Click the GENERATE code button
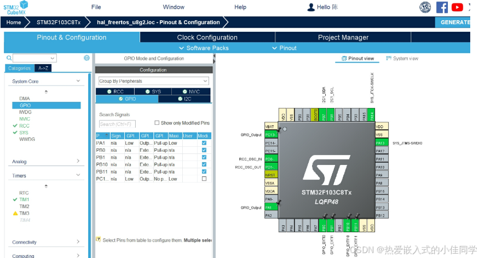 tap(453, 22)
